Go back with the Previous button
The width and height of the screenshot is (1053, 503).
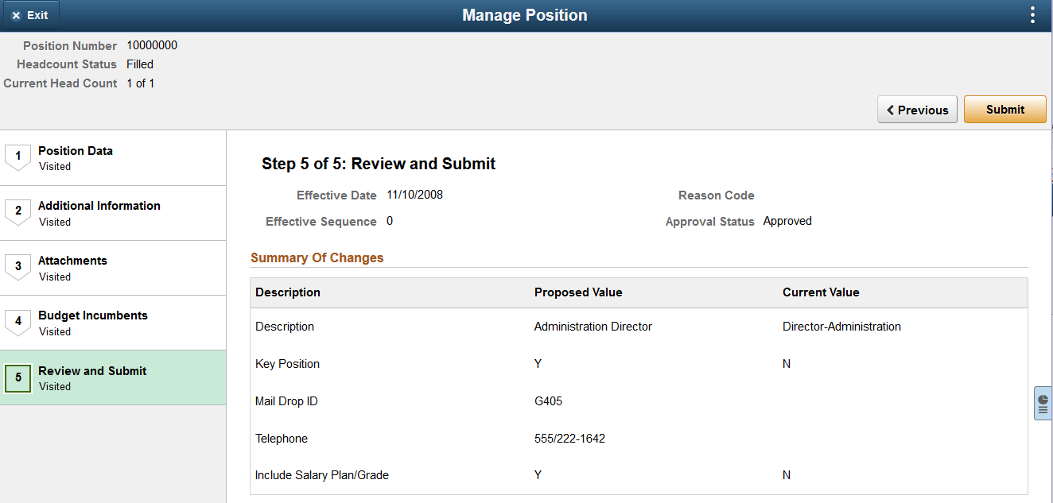(x=917, y=110)
